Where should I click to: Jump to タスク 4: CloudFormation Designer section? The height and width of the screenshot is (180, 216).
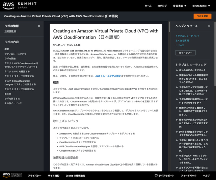(20, 83)
